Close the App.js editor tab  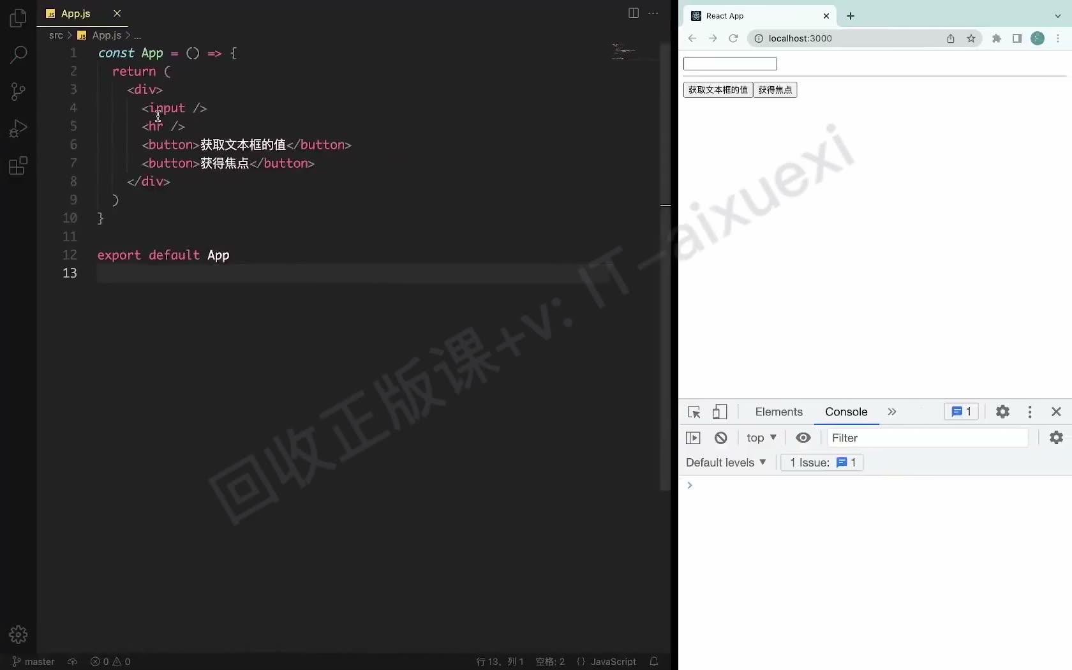[117, 13]
